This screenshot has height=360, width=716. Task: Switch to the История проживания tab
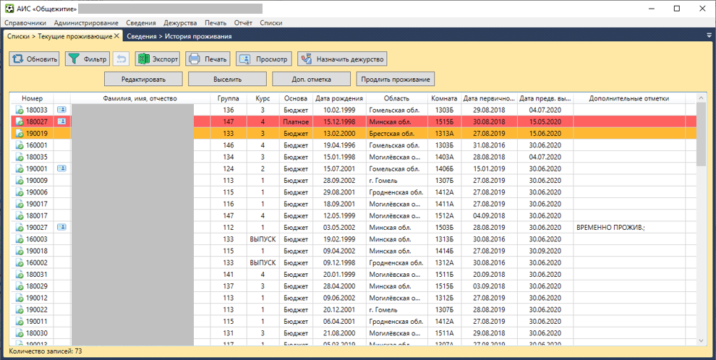coord(179,35)
